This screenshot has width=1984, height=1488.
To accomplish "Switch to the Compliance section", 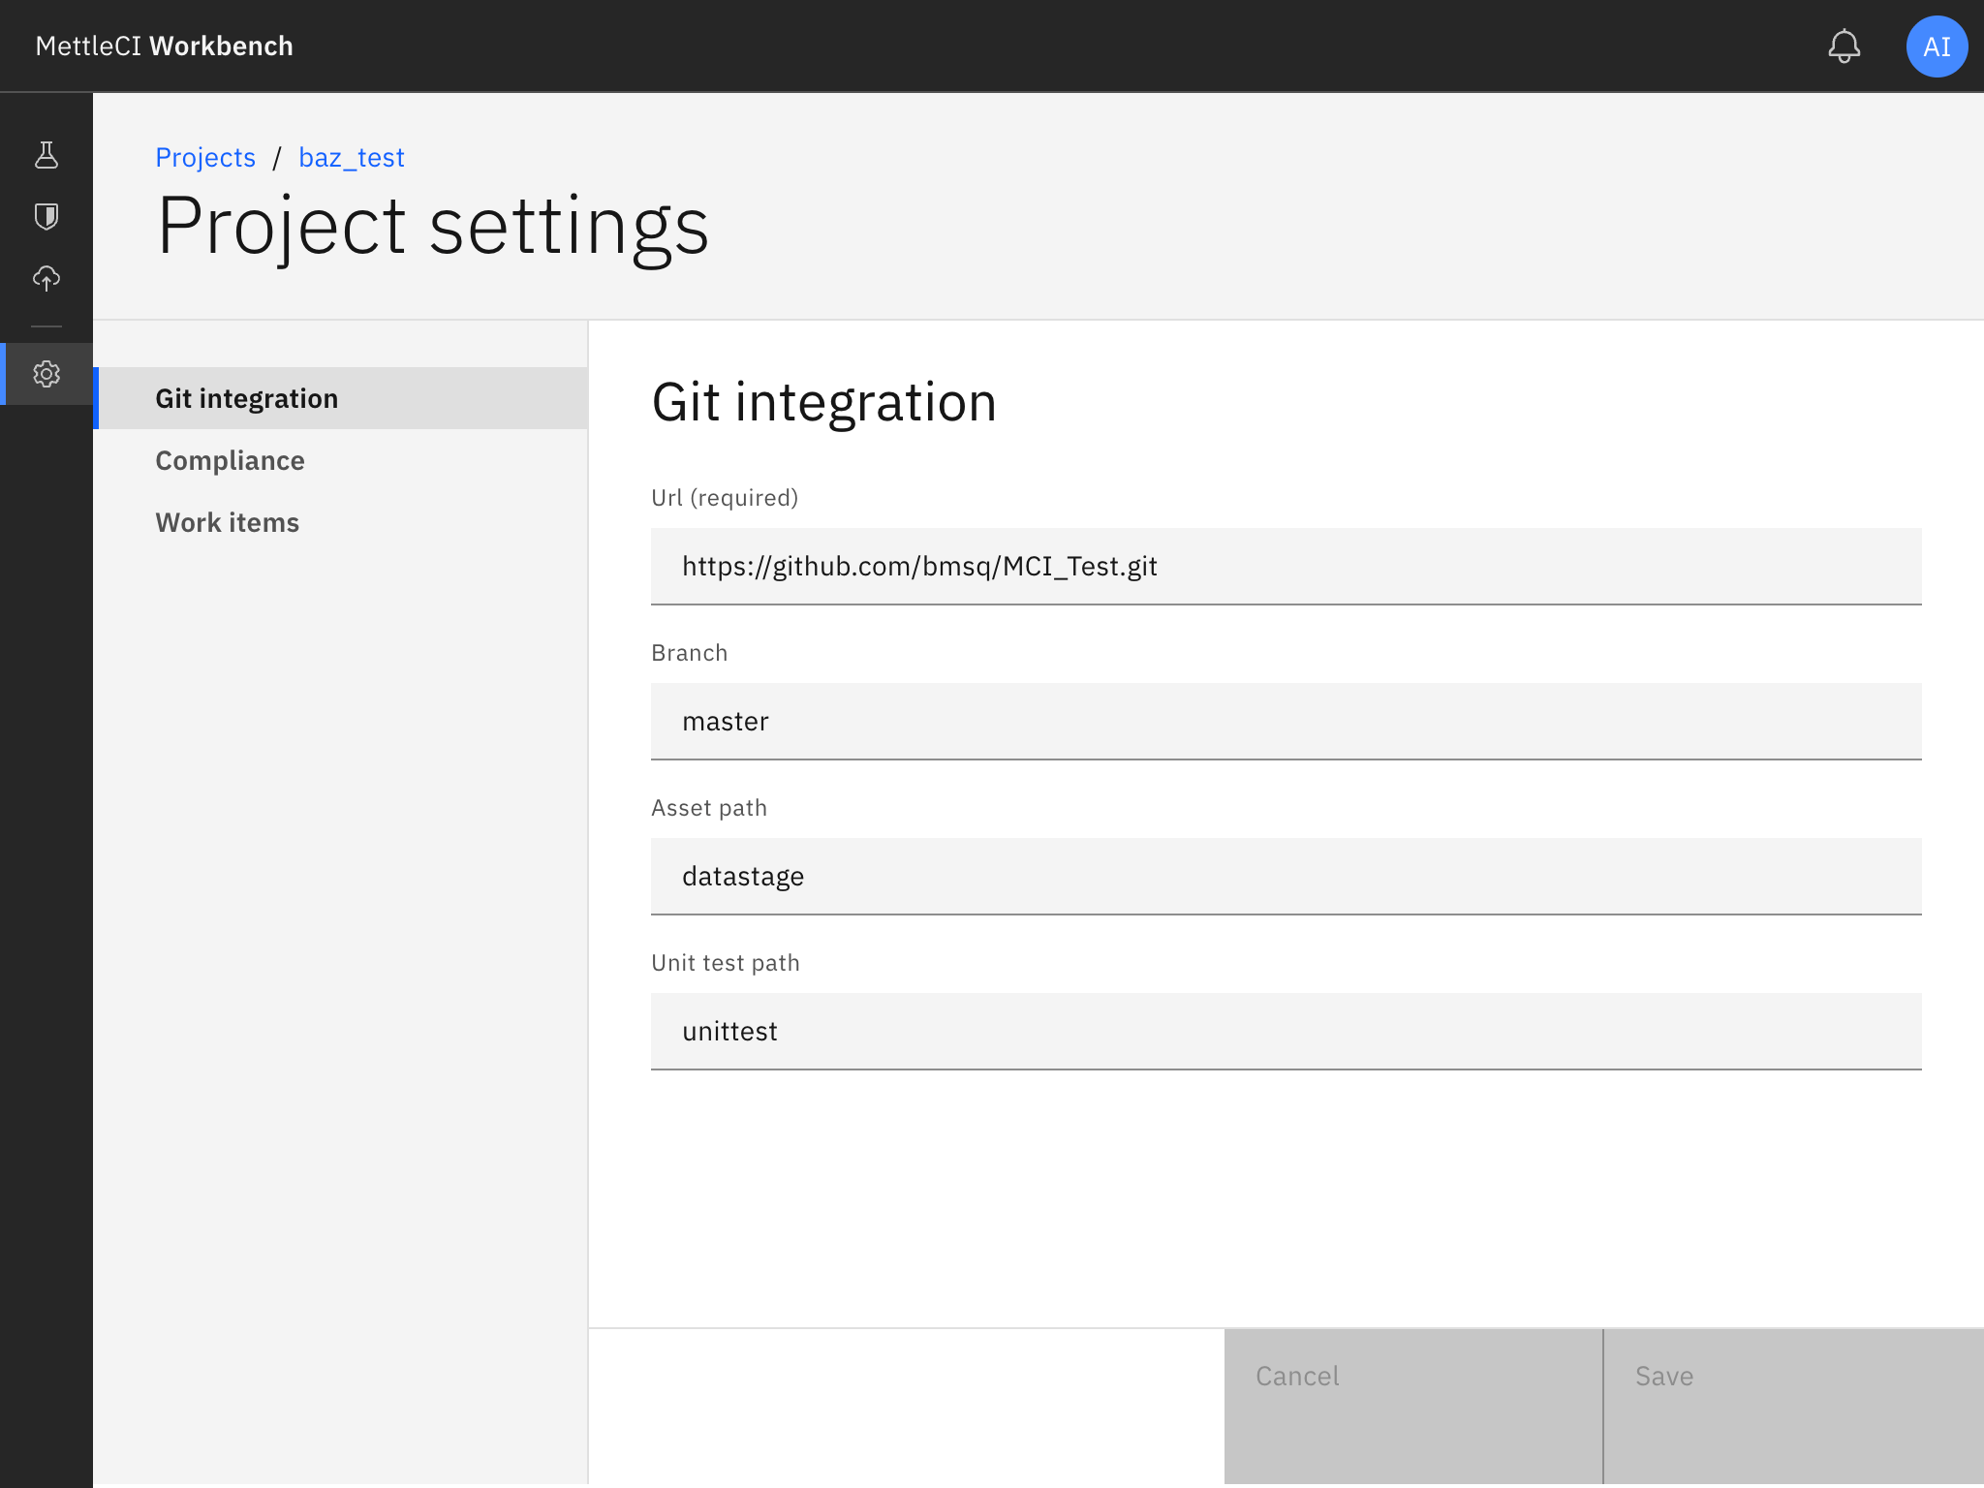I will 230,460.
